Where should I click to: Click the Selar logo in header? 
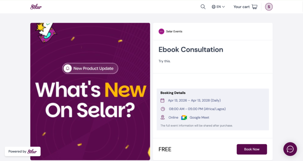click(36, 7)
